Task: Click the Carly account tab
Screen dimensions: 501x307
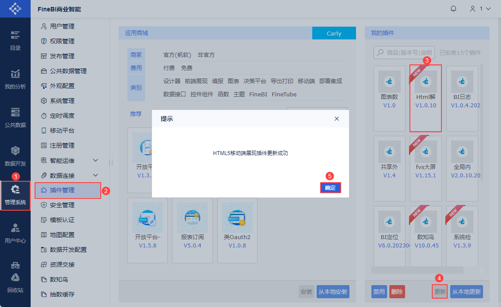Action: tap(334, 33)
